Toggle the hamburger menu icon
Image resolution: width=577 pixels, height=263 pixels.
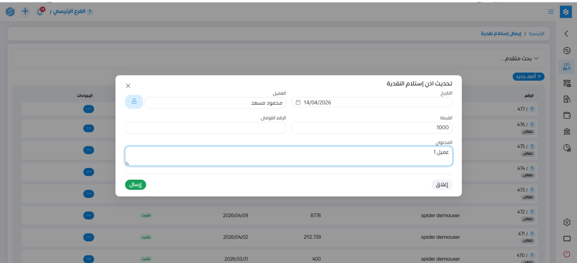(x=551, y=12)
